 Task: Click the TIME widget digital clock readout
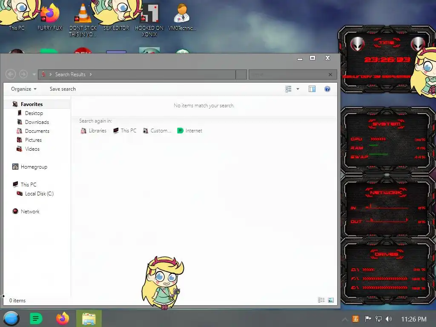(x=387, y=60)
